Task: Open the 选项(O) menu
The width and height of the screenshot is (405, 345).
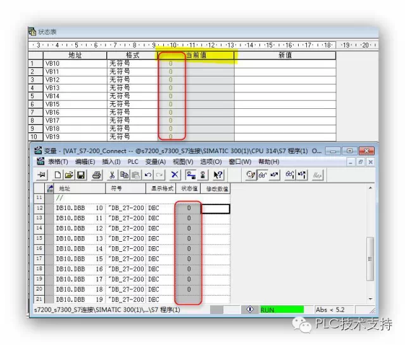Action: [x=211, y=162]
